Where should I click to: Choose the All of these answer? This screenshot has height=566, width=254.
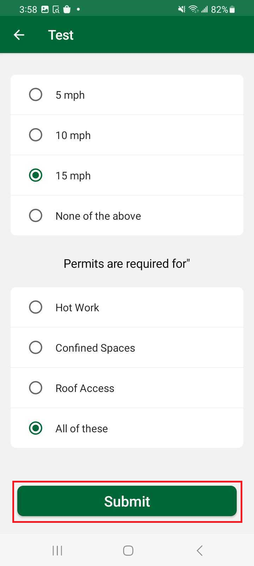click(36, 428)
